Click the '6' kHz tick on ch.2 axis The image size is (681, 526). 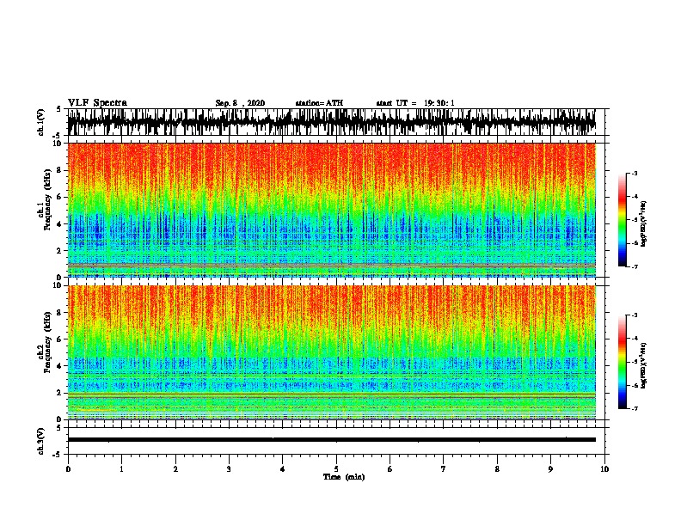[60, 339]
